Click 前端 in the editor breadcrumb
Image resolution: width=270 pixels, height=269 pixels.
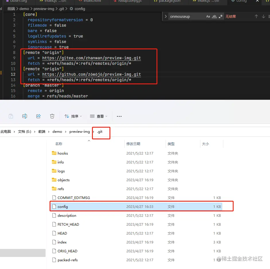click(11, 9)
